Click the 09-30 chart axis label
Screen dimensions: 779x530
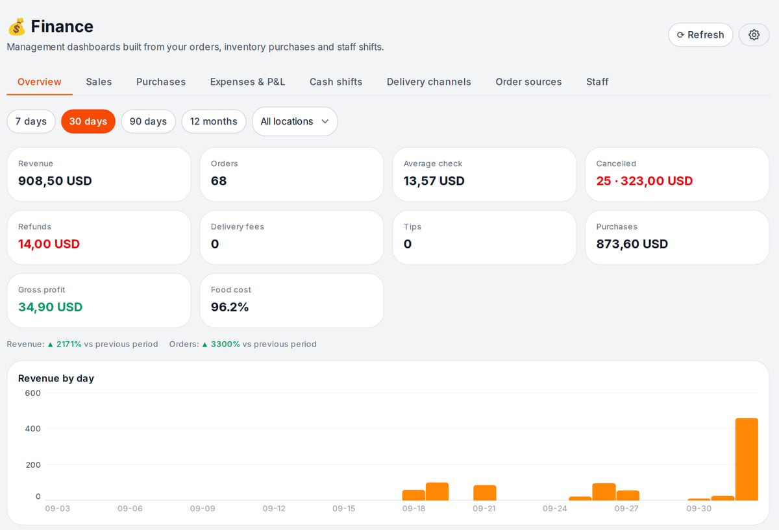[x=699, y=509]
